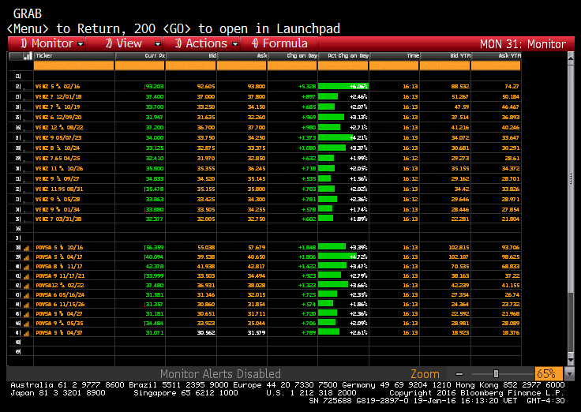Click the orange filter field under Time
581x412 pixels.
[394, 66]
